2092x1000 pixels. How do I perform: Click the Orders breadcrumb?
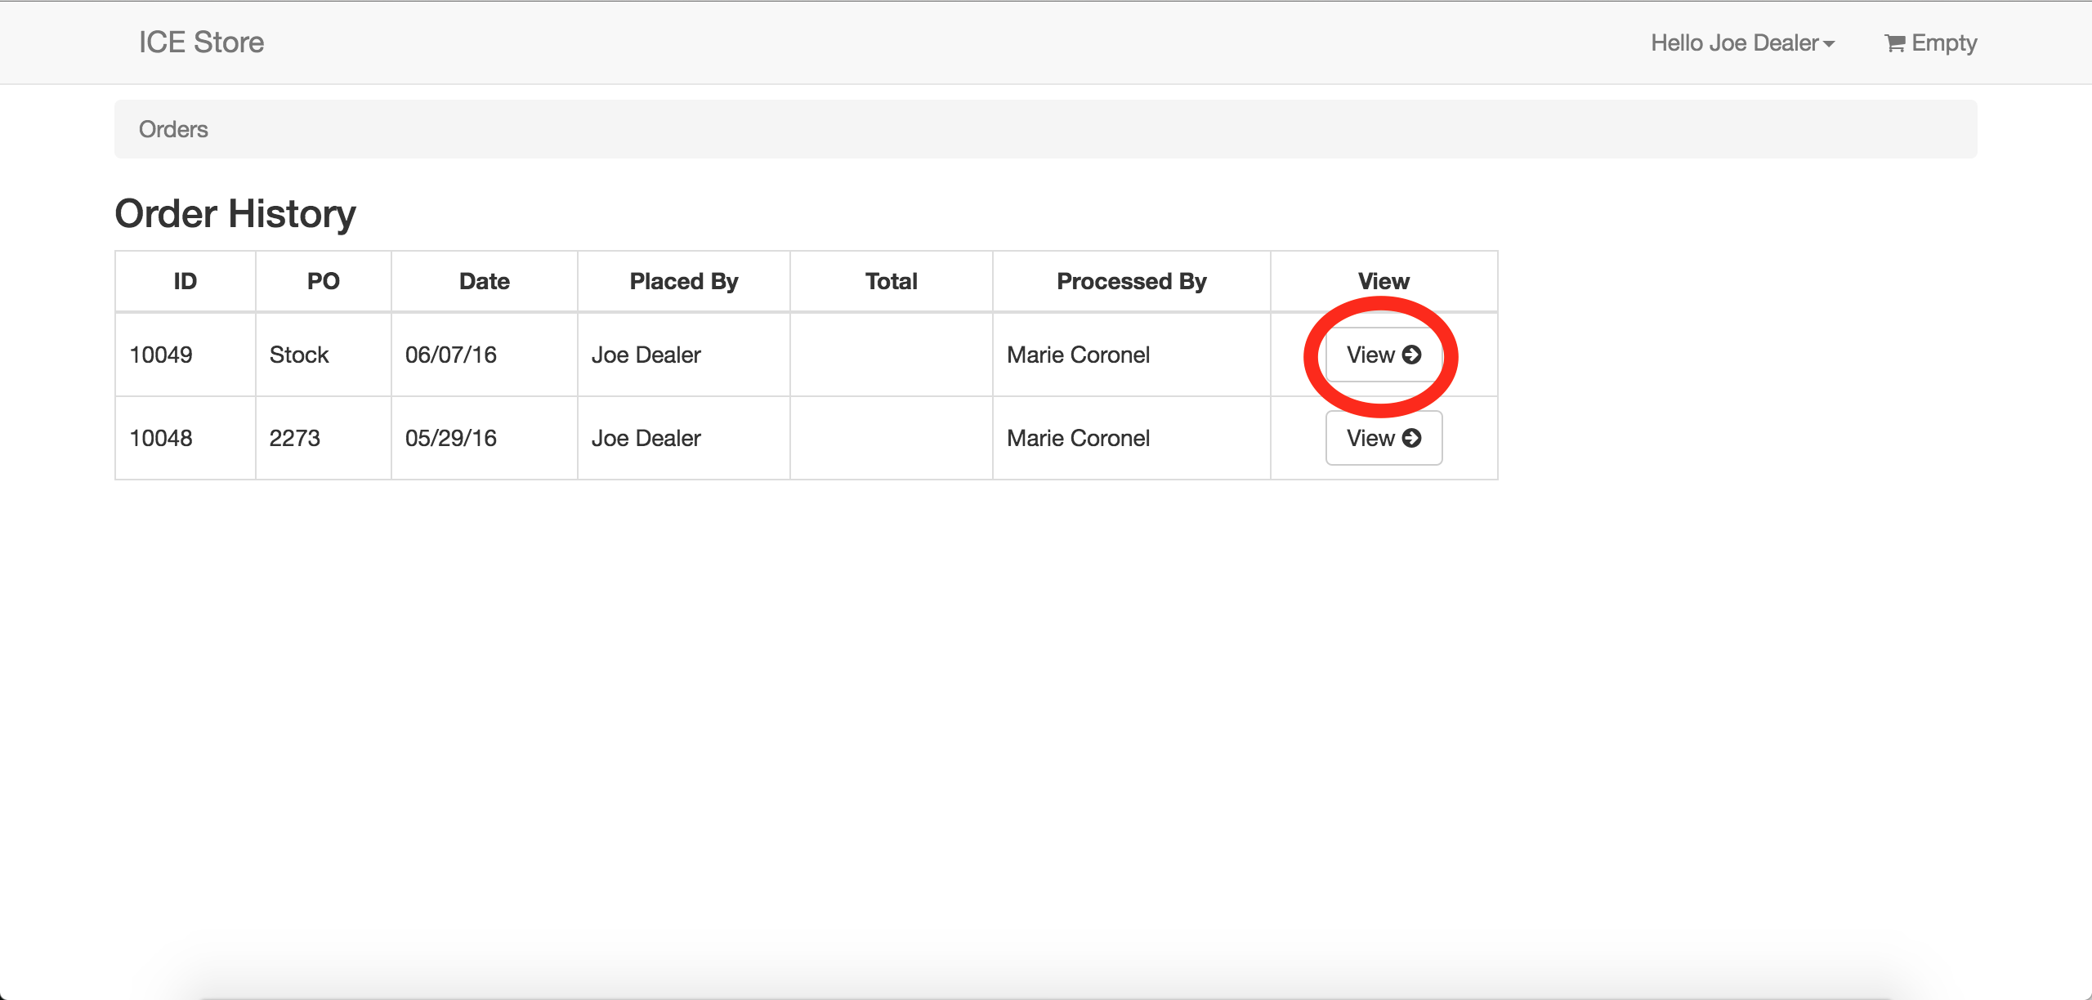pos(173,129)
